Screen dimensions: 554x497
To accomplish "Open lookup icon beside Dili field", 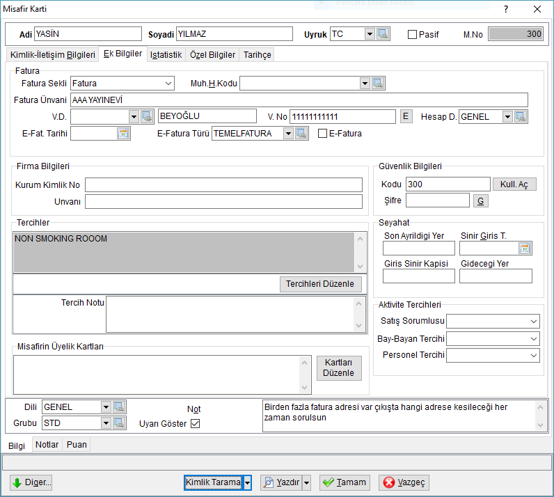I will [119, 407].
